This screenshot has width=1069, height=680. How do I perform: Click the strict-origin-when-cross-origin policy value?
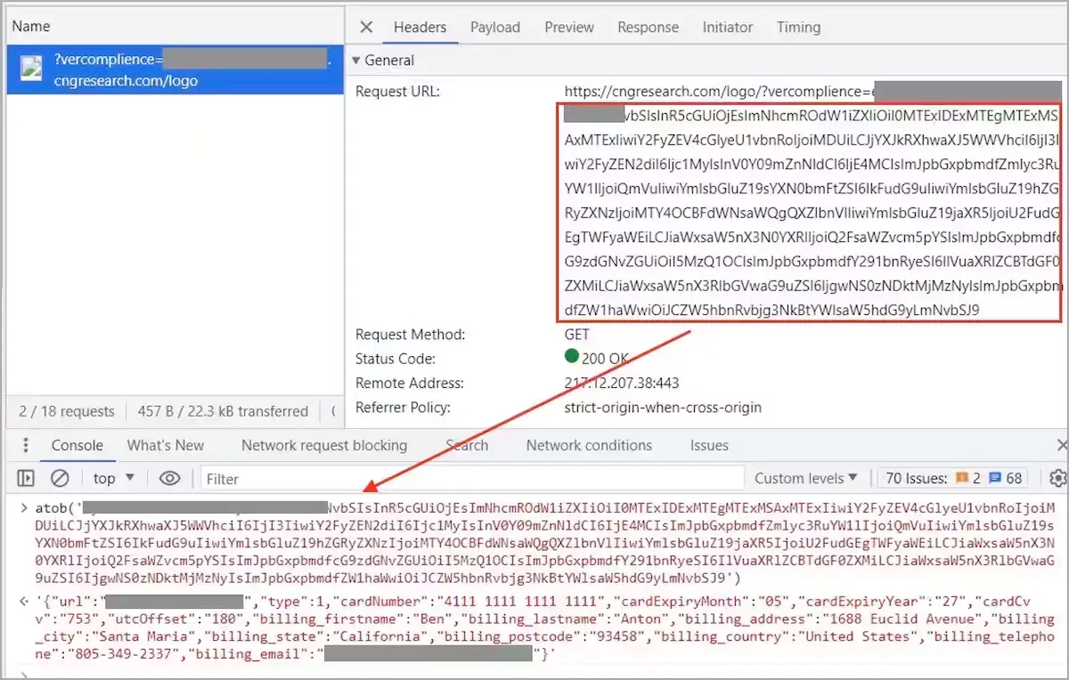[x=663, y=408]
